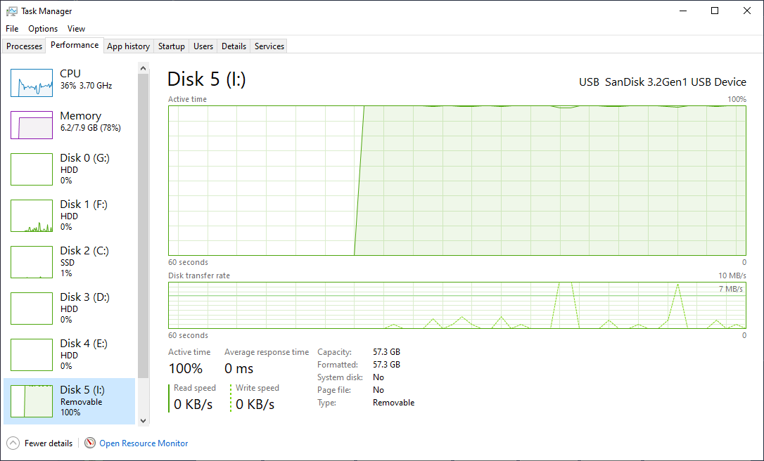Screen dimensions: 764x461
Task: Go to the Startup tab
Action: 171,46
